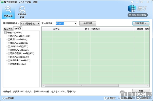The image size is (153, 101).
Task: Click the 大小 column header
Action: point(84,29)
